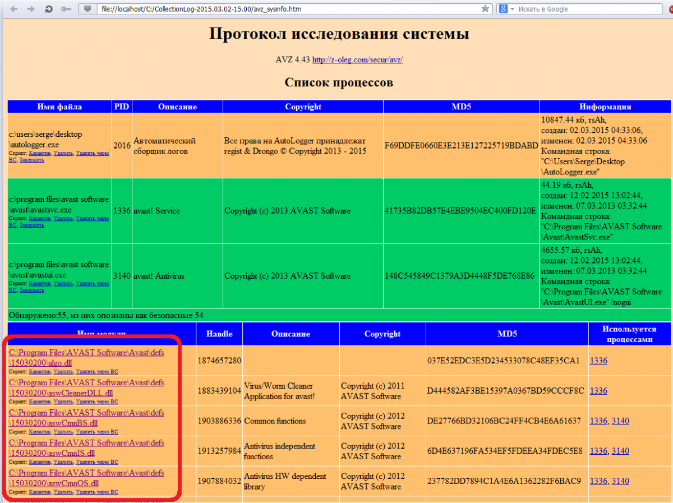
Task: Click 'Удалить через ВС' under aswCmnIS.dll
Action: pos(97,462)
